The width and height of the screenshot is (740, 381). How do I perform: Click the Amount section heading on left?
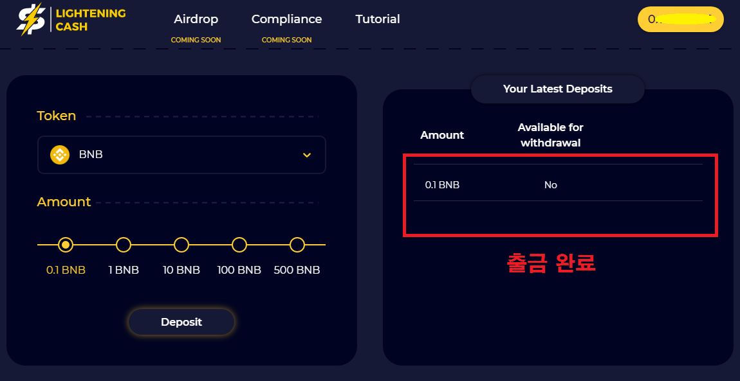click(x=64, y=202)
